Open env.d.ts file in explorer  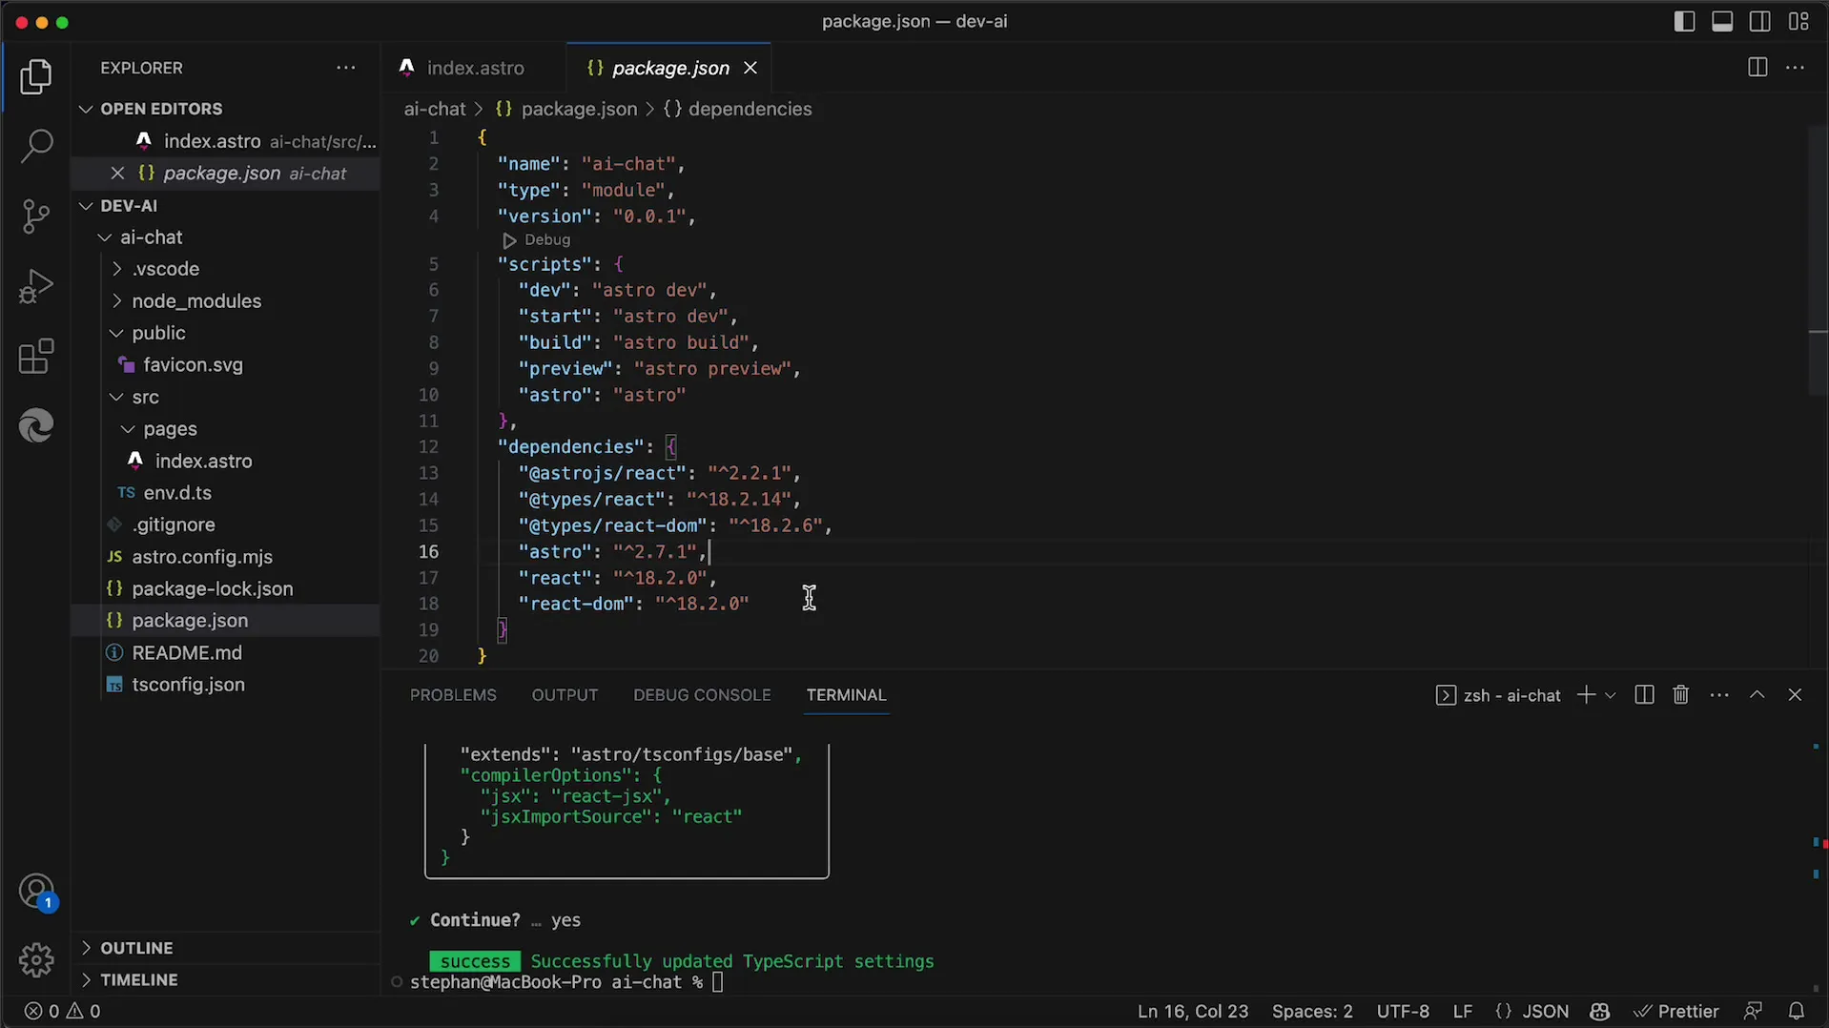tap(227, 492)
